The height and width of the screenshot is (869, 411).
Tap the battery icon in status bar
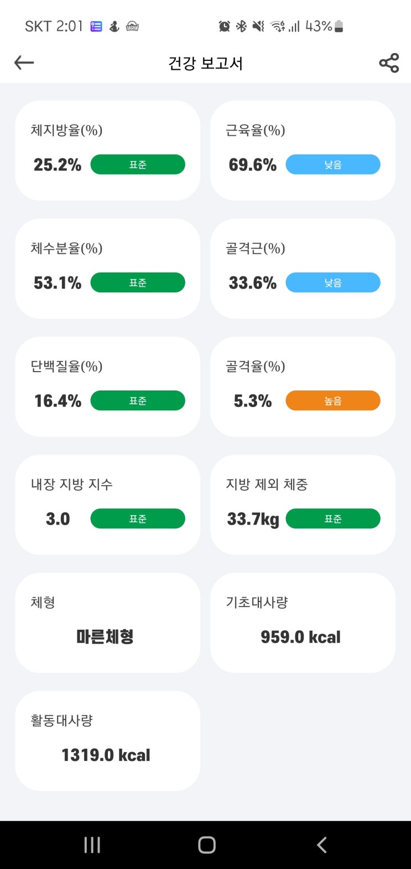click(339, 26)
